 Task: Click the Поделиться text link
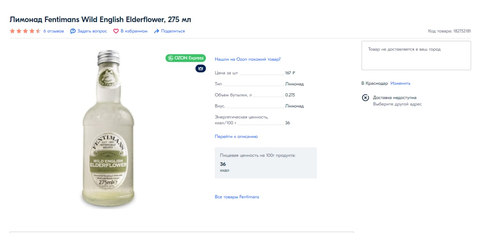tap(173, 31)
